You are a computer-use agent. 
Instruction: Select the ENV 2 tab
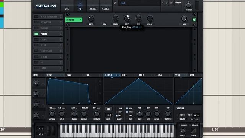click(x=69, y=75)
